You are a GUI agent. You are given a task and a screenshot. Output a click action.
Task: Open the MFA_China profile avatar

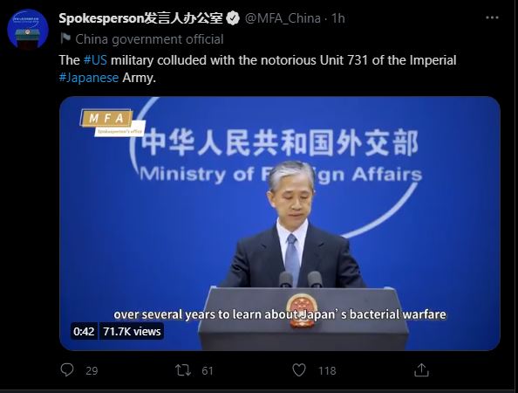(28, 29)
